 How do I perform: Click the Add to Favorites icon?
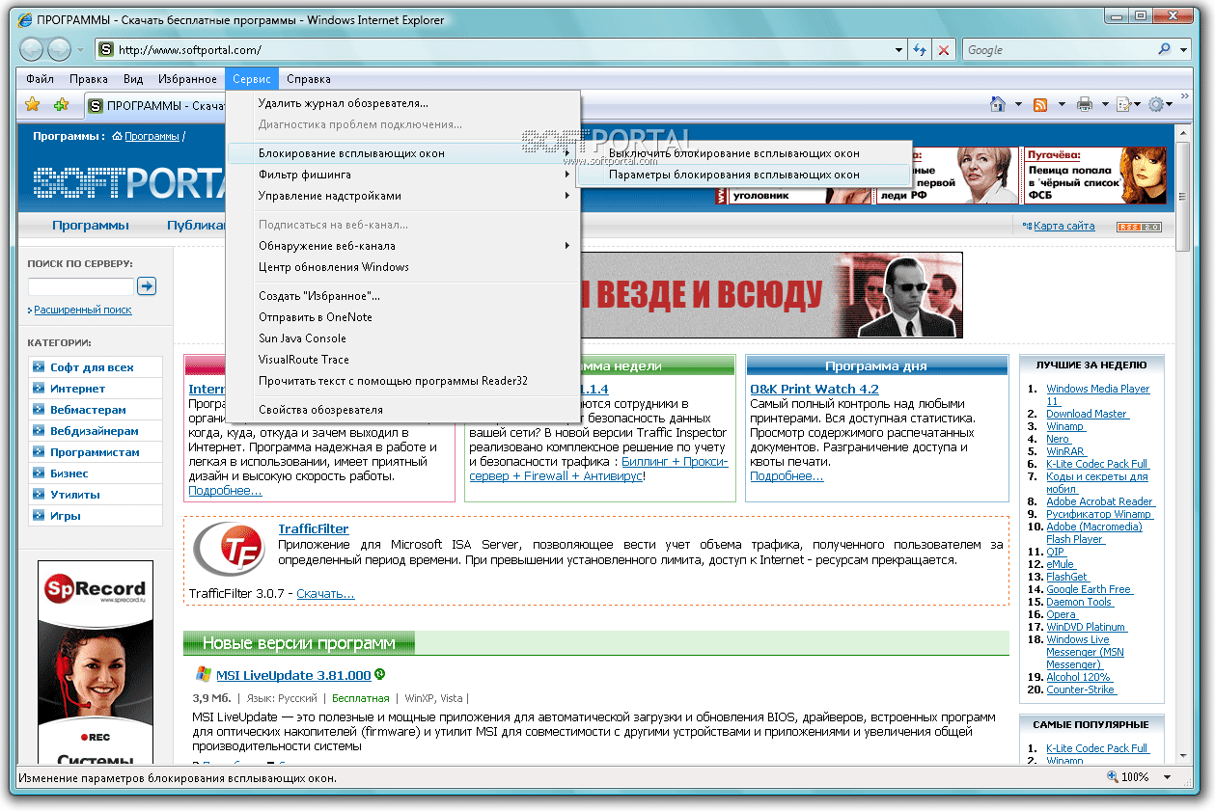tap(61, 104)
